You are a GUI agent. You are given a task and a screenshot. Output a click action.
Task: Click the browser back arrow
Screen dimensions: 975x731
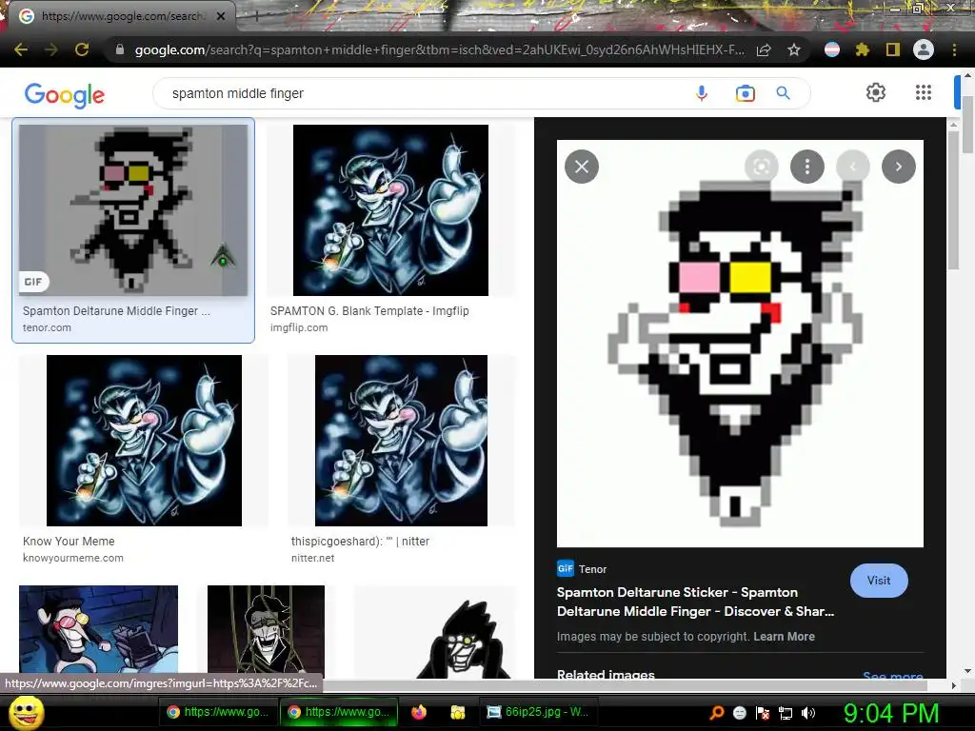[21, 49]
